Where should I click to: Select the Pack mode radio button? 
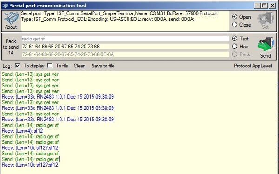click(x=234, y=54)
